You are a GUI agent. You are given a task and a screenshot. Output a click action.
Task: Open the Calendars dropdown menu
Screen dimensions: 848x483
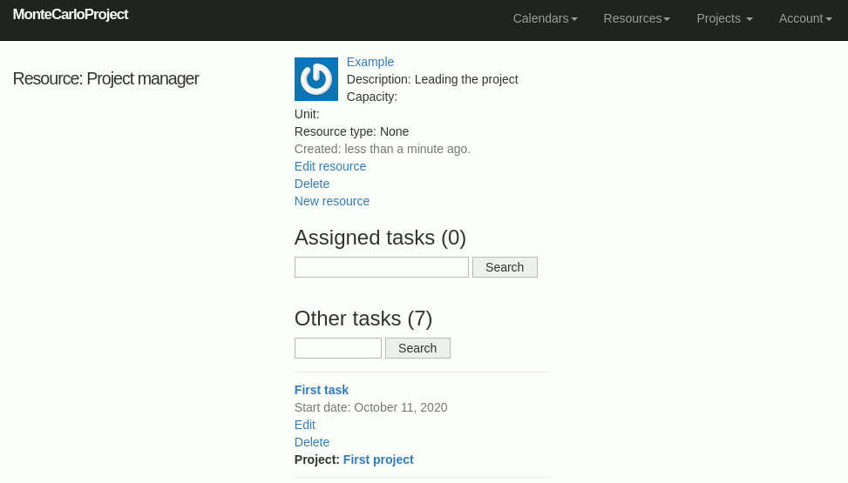click(x=545, y=18)
